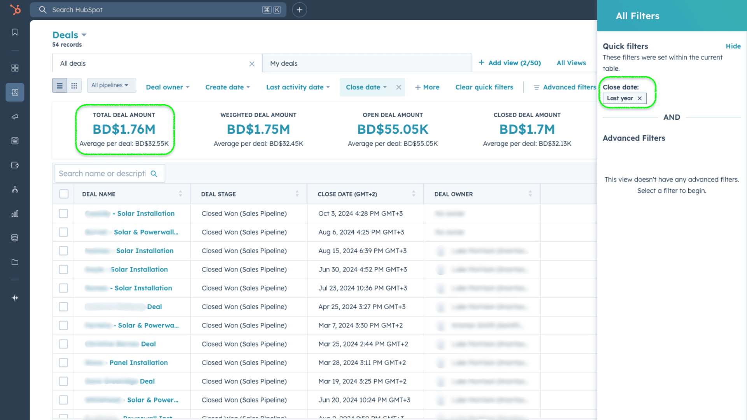Image resolution: width=747 pixels, height=420 pixels.
Task: Remove the Close date quick filter
Action: pyautogui.click(x=398, y=87)
